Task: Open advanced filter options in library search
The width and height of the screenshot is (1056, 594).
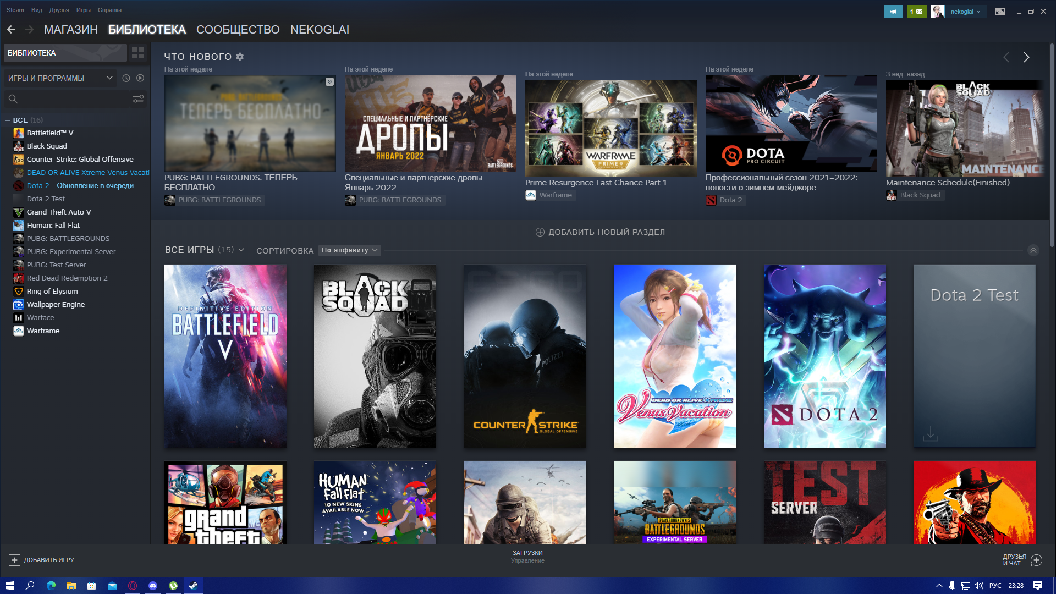Action: pyautogui.click(x=138, y=99)
